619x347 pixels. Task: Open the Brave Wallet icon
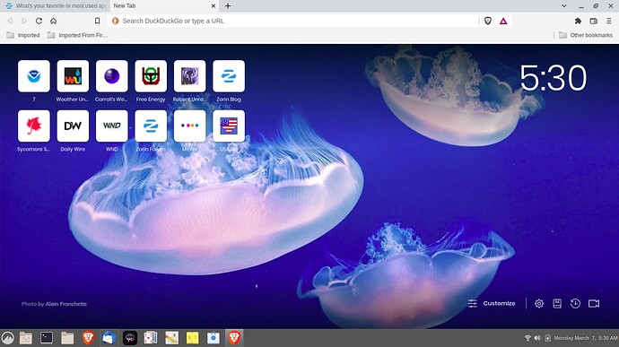tap(593, 21)
